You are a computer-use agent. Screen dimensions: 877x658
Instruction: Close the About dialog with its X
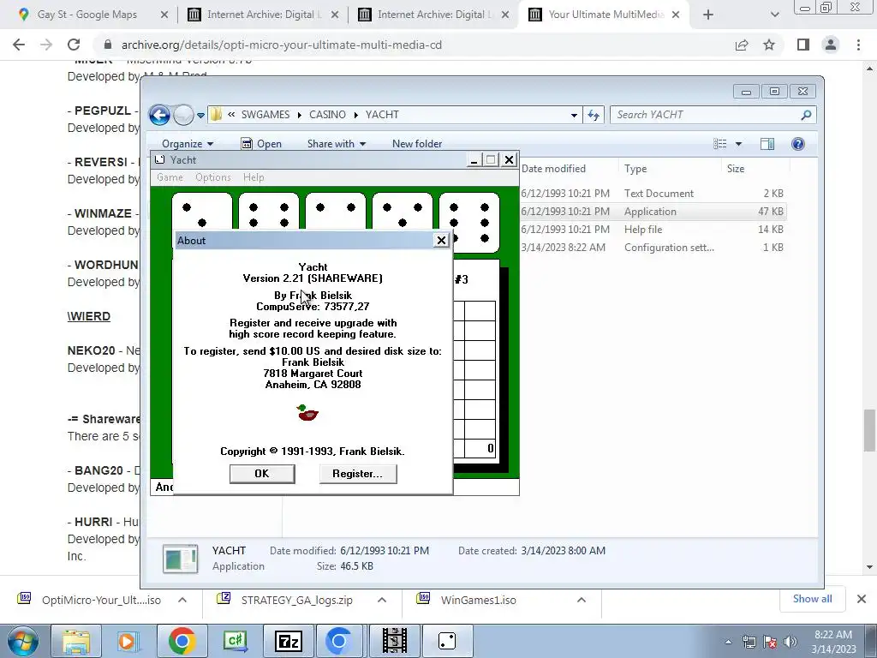[441, 240]
